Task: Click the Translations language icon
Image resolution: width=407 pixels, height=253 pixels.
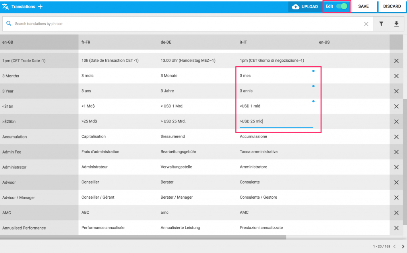Action: [x=6, y=7]
